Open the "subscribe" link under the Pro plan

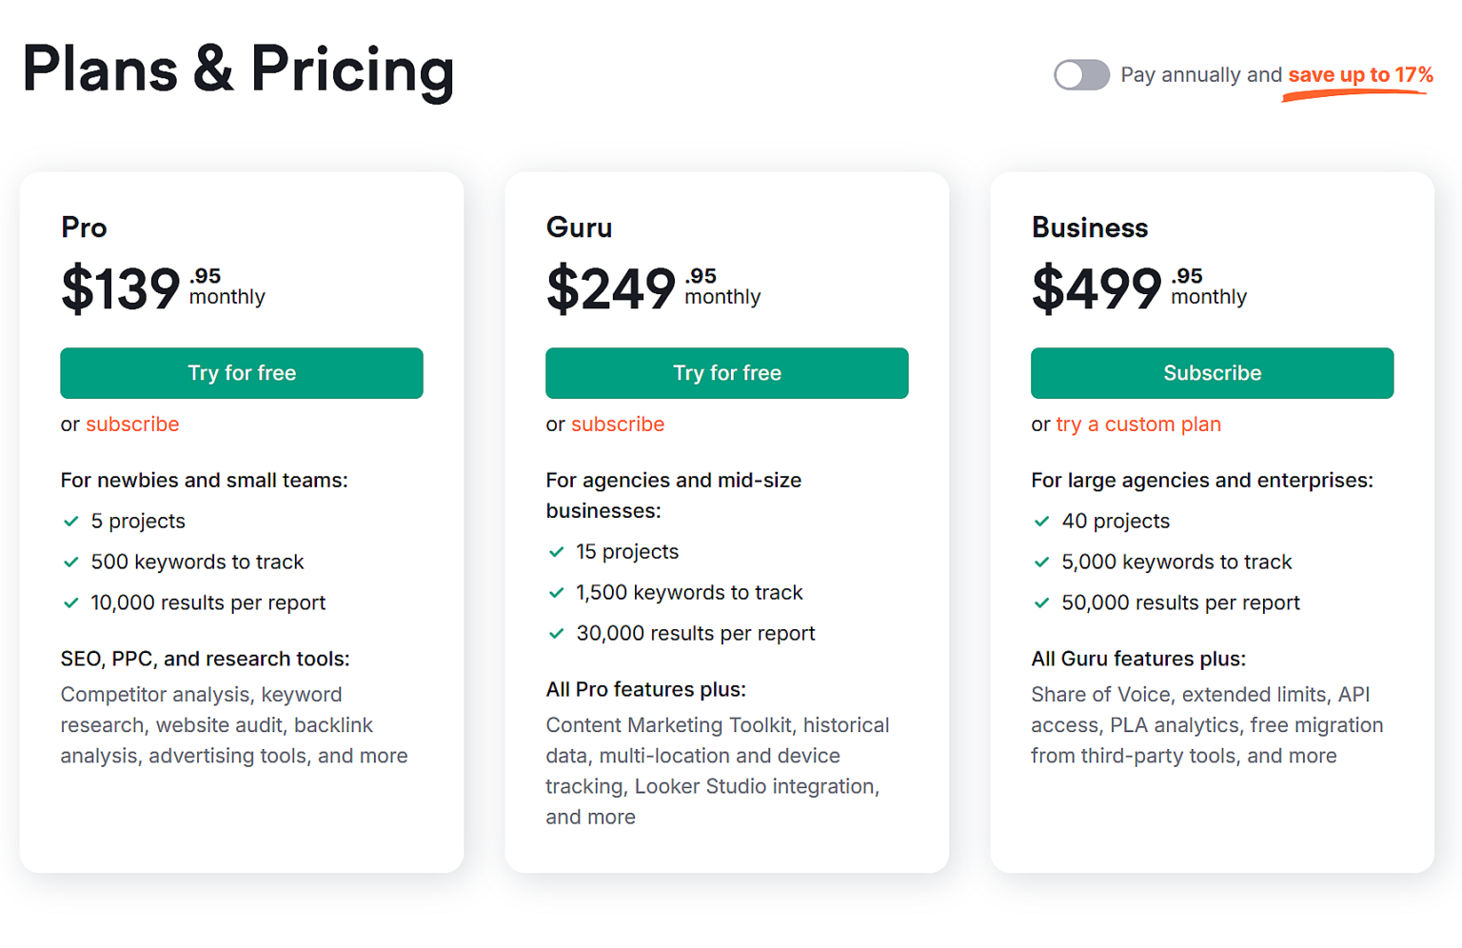pyautogui.click(x=132, y=425)
